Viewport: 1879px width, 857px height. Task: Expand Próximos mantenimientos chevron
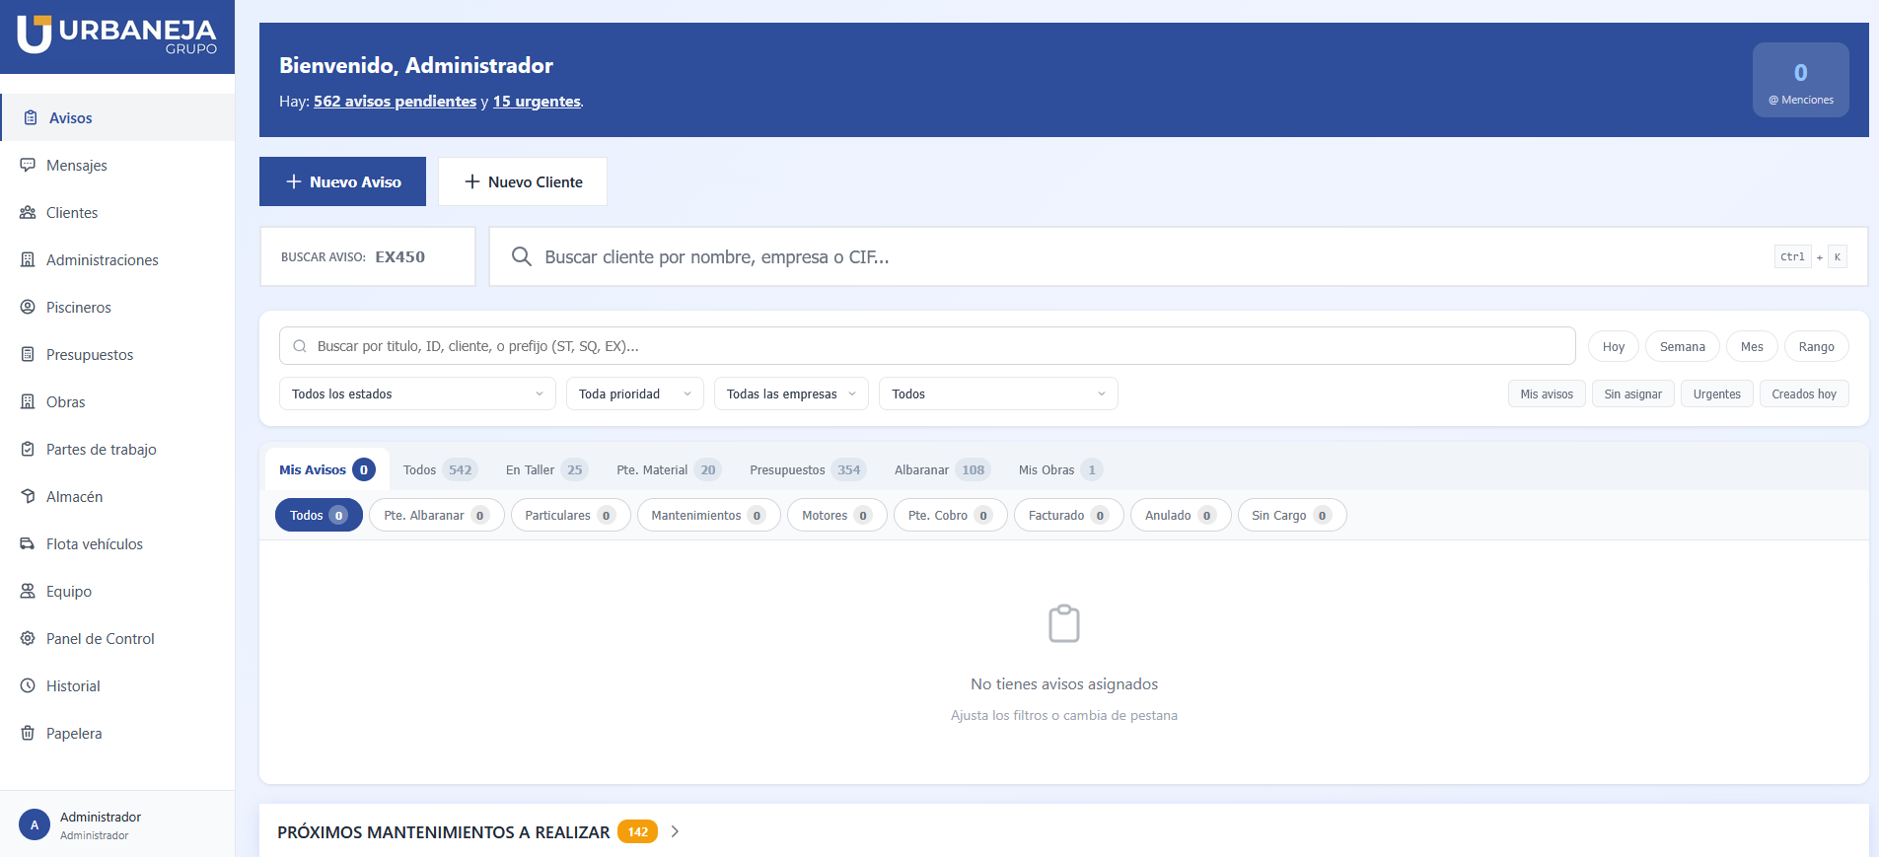(675, 831)
